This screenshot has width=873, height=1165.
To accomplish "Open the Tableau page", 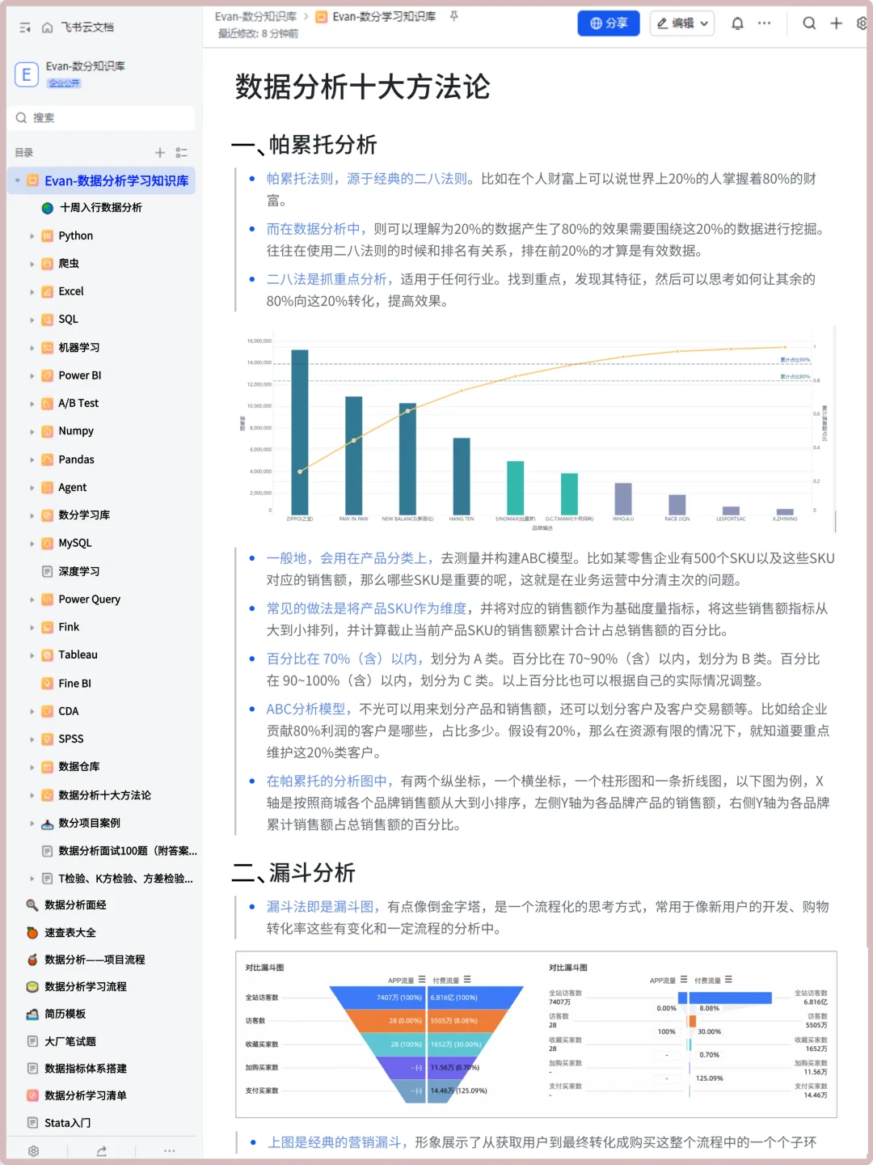I will pyautogui.click(x=78, y=655).
